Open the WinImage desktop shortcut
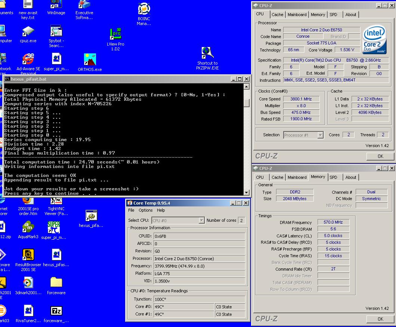This screenshot has height=327, width=396. (x=56, y=7)
